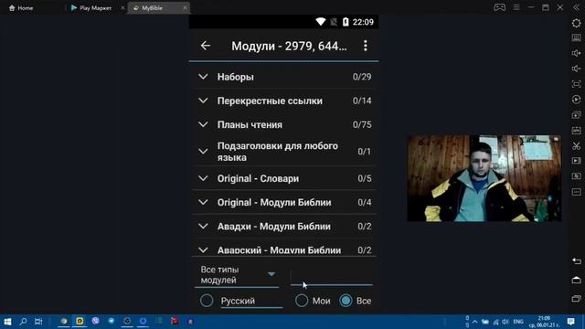Screen dimensions: 585x329
Task: Open the Windows notification center
Action: click(570, 321)
